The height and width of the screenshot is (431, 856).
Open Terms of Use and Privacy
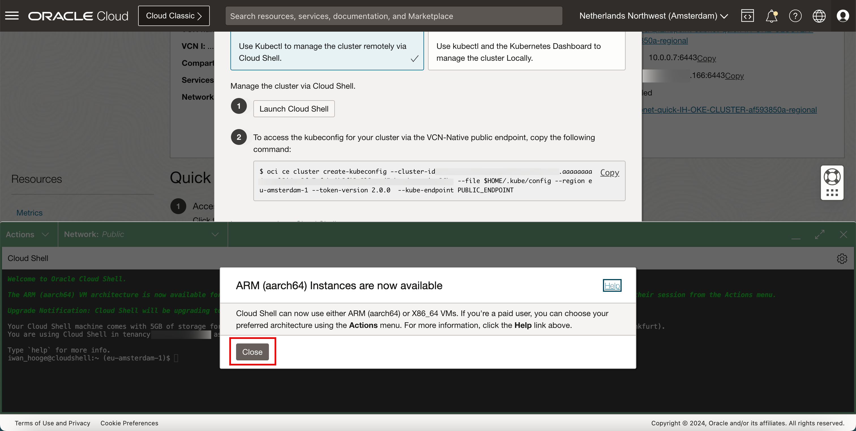coord(52,423)
